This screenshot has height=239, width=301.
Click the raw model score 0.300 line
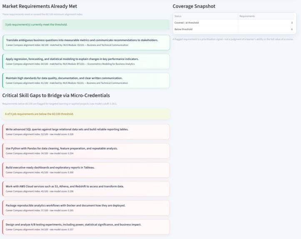point(40,172)
